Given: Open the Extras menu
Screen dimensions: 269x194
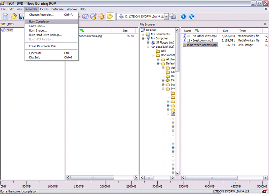Looking at the screenshot, I should pos(44,9).
